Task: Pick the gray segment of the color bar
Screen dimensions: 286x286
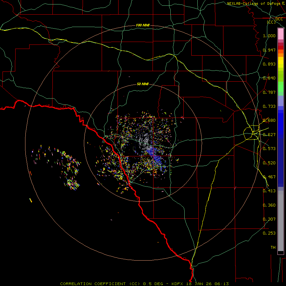Action: 281,221
